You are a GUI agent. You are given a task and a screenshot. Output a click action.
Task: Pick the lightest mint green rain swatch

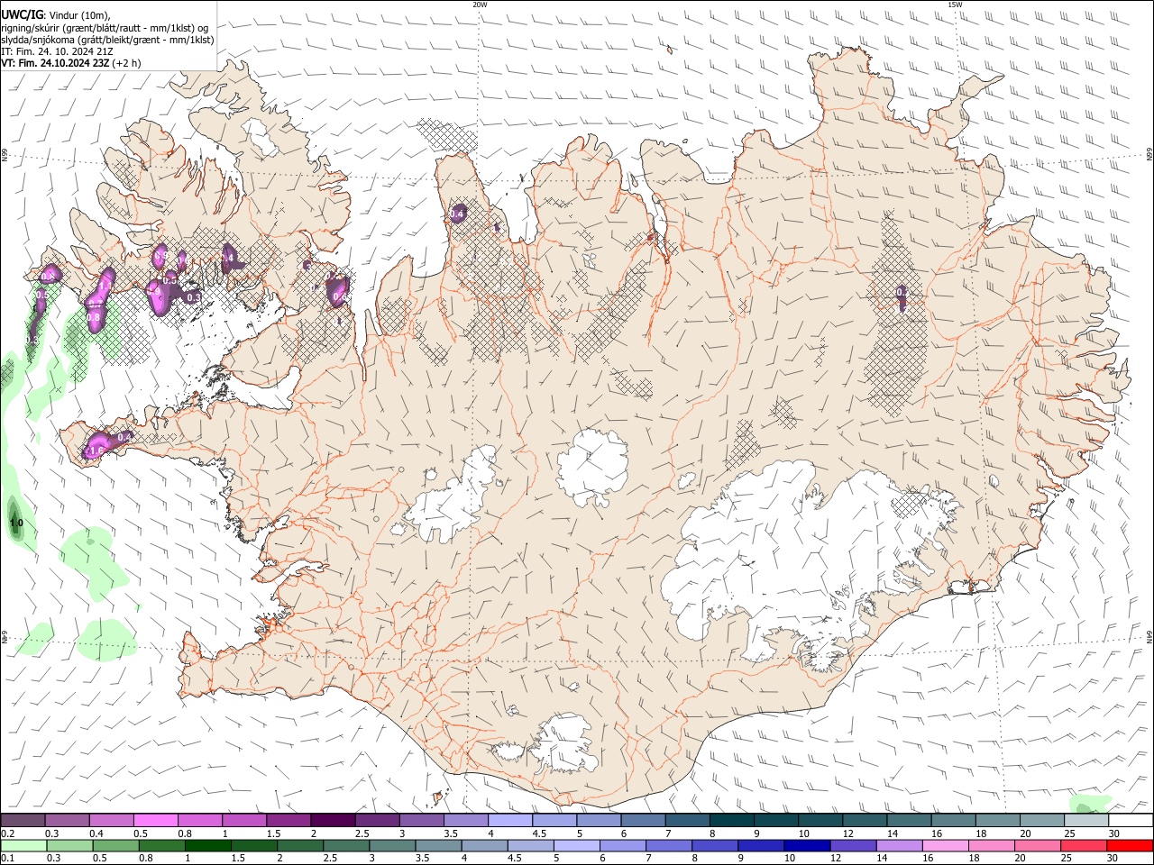tap(23, 846)
